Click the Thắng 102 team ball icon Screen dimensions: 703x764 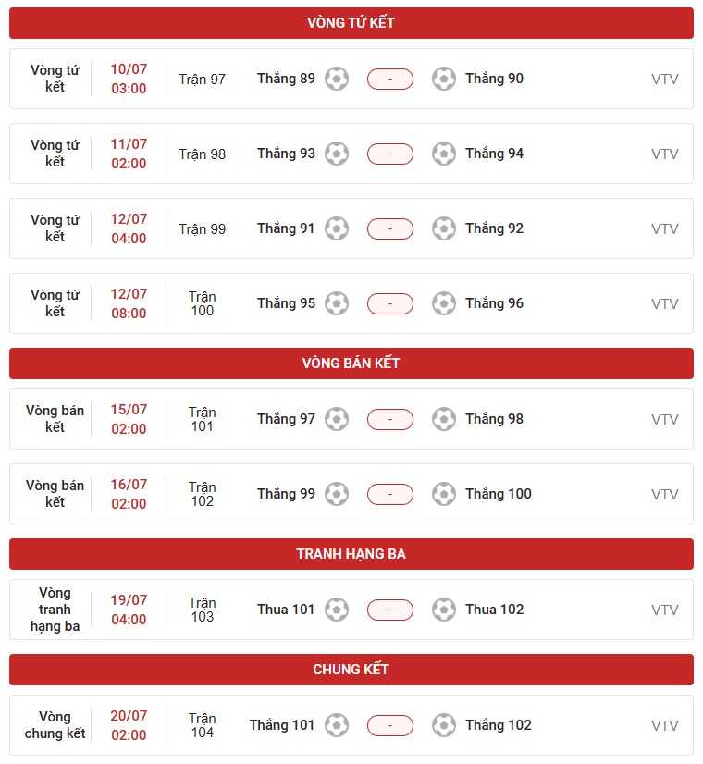tap(444, 725)
